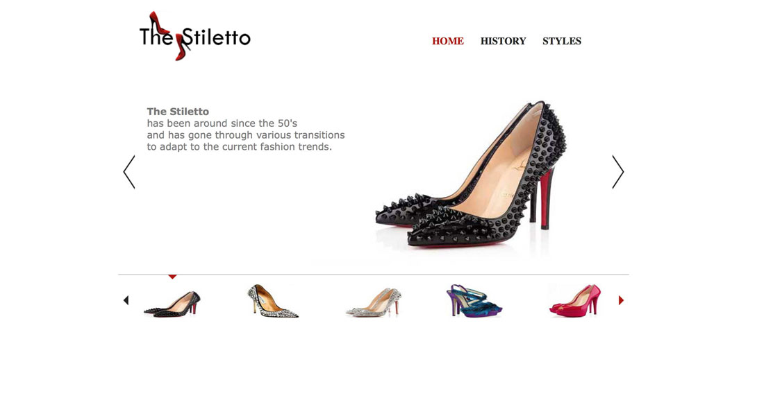Show previous slide with large left chevron

pos(129,172)
